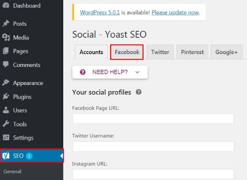The height and width of the screenshot is (180, 247).
Task: Click the Twitter Username label
Action: click(x=93, y=136)
